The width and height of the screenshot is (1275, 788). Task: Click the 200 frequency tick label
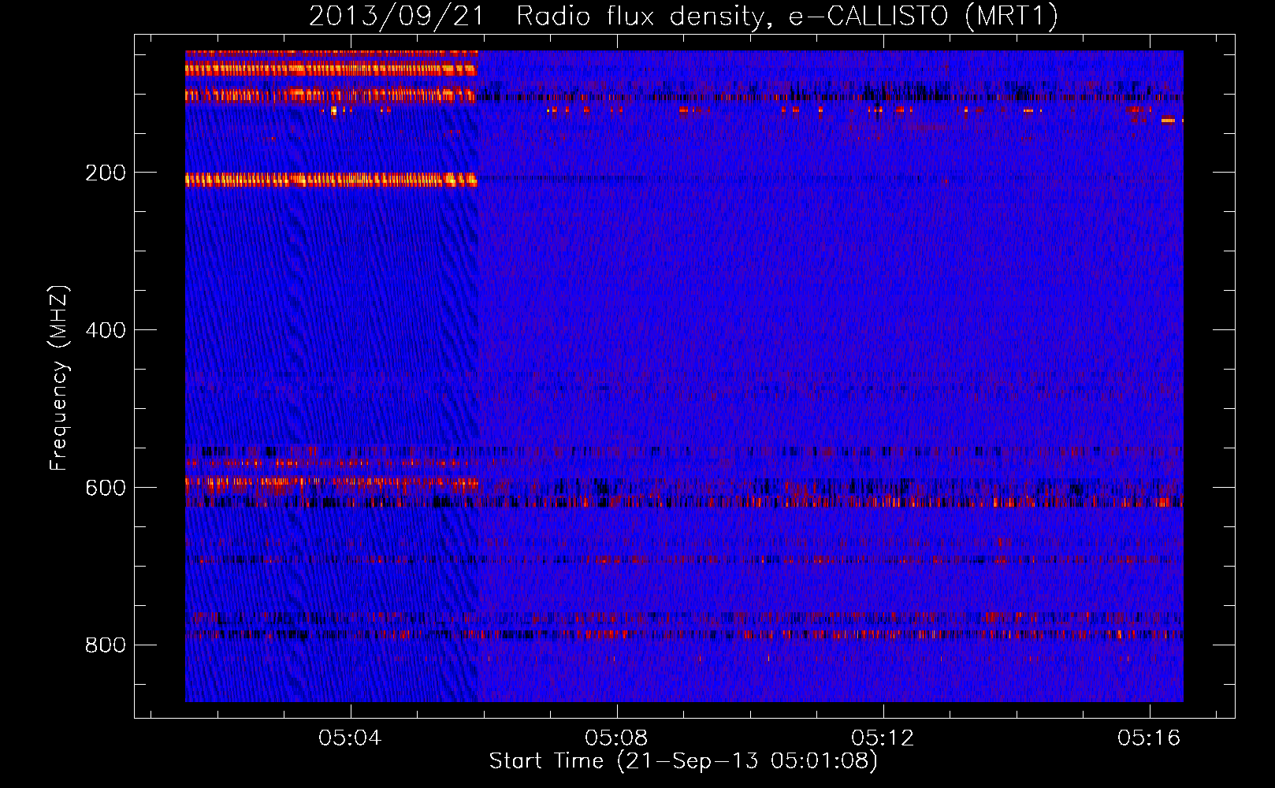pyautogui.click(x=106, y=173)
